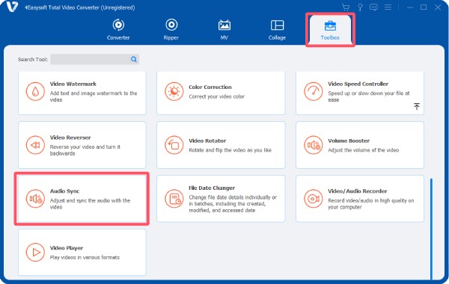Click the Video Speed Controller gauge icon

point(314,91)
